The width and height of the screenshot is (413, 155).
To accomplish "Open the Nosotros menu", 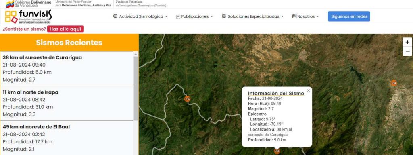I will tap(306, 16).
